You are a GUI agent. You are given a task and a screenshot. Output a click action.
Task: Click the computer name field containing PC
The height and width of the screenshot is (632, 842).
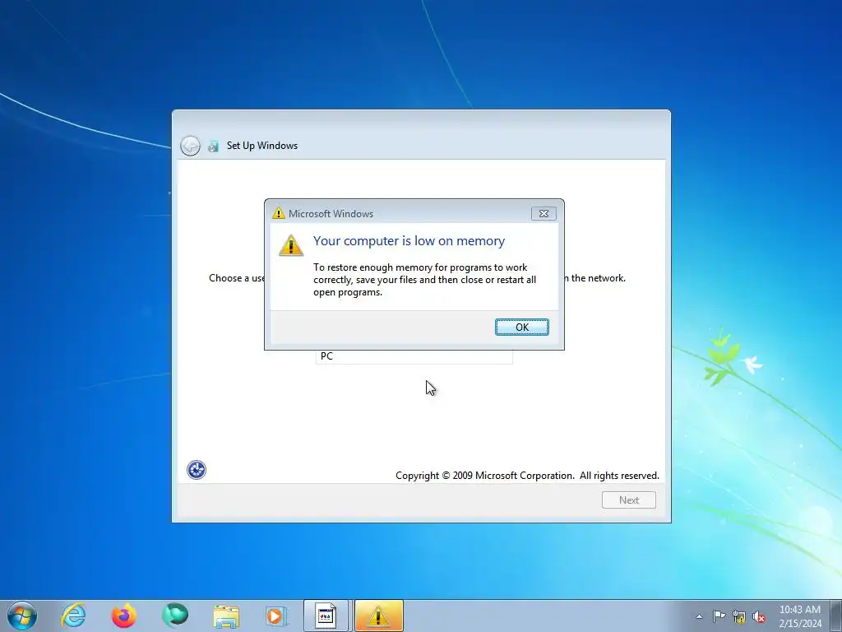point(414,356)
